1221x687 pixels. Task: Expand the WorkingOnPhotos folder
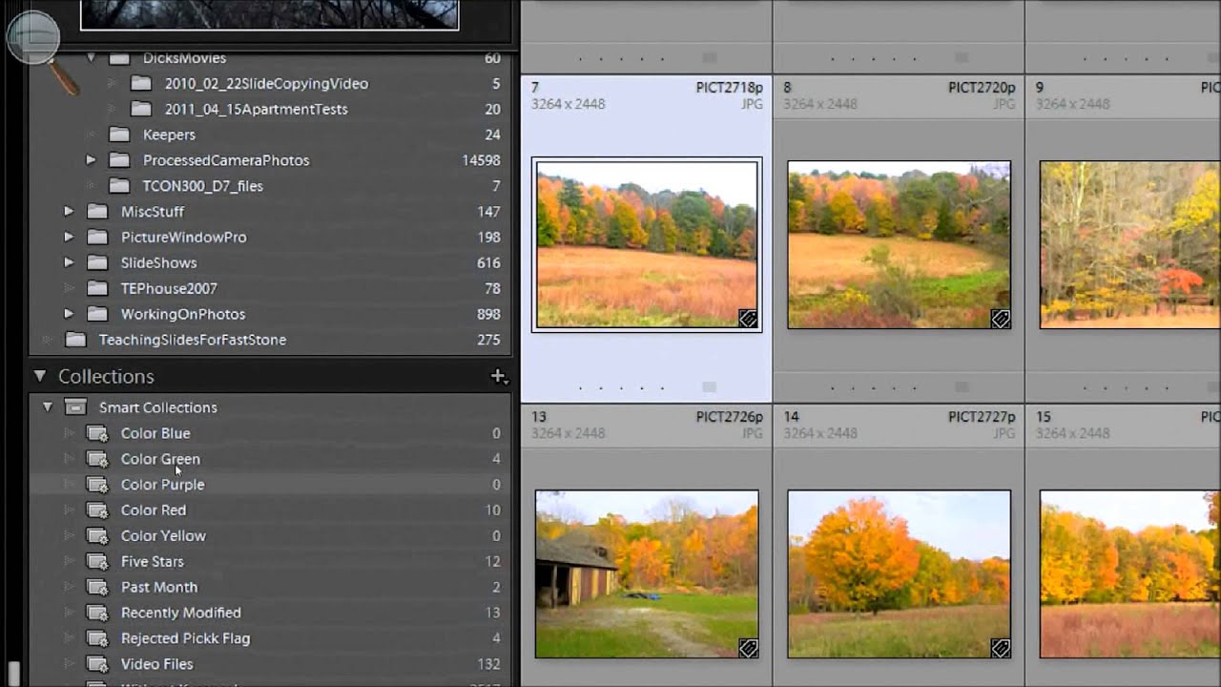[69, 314]
